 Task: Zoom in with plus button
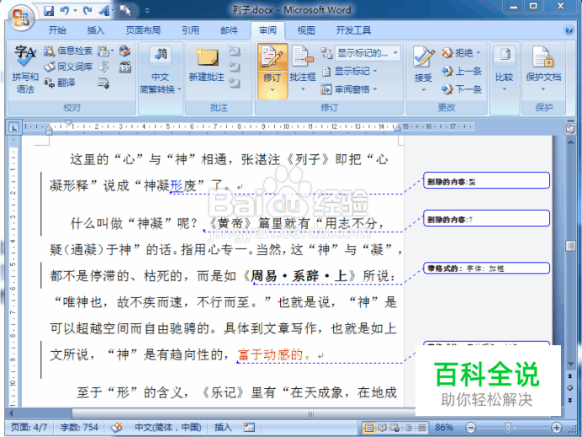[x=556, y=428]
